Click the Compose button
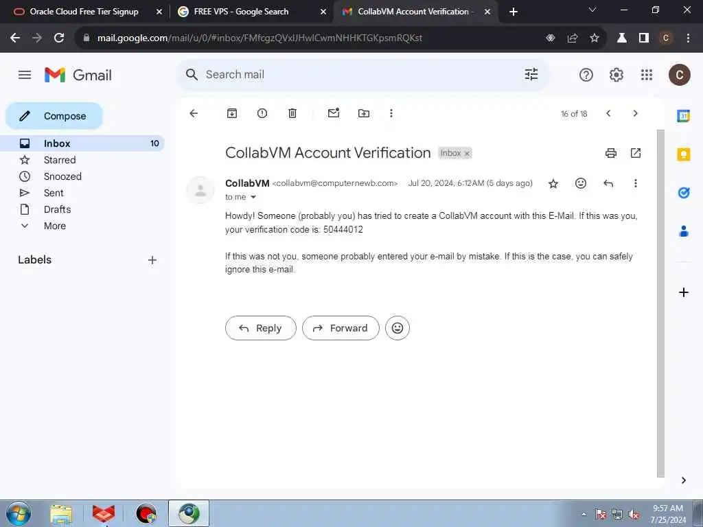This screenshot has width=703, height=527. click(54, 116)
